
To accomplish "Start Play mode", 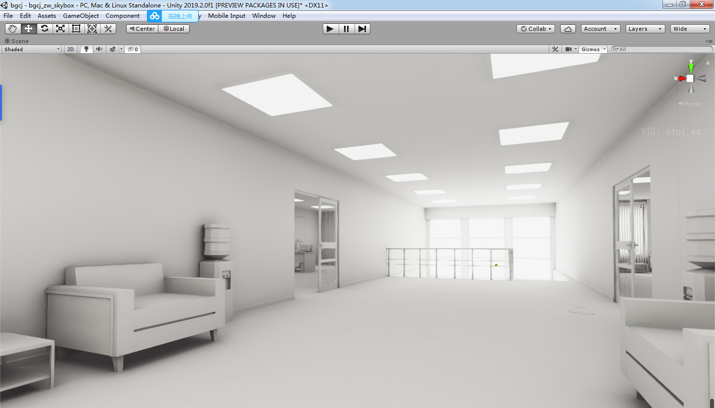I will (330, 29).
